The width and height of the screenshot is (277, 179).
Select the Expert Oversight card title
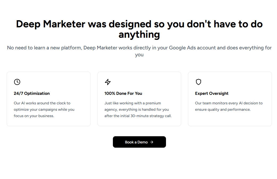click(x=212, y=93)
